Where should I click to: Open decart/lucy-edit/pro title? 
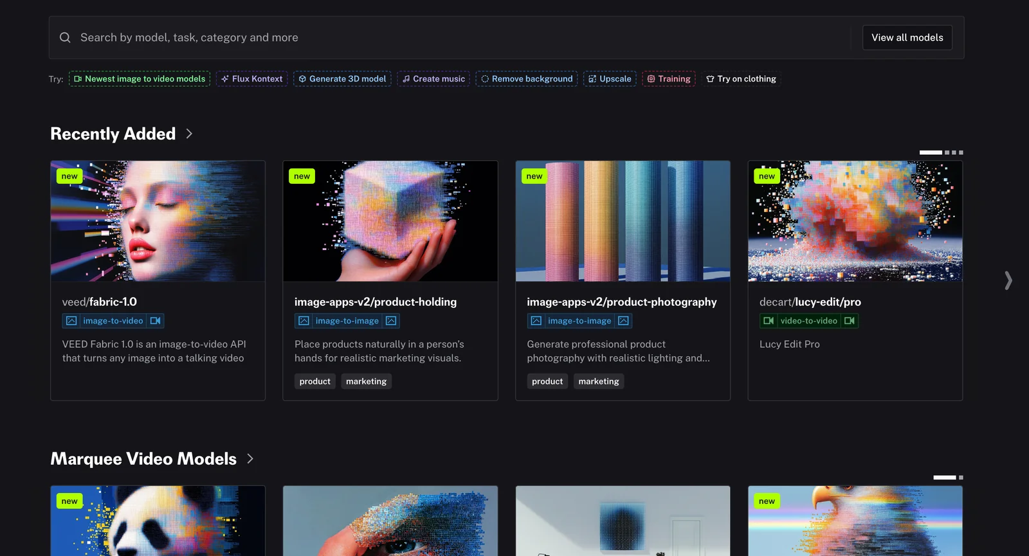coord(810,302)
